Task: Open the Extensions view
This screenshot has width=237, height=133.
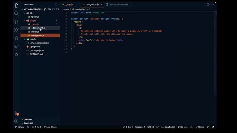Action: [x=16, y=38]
